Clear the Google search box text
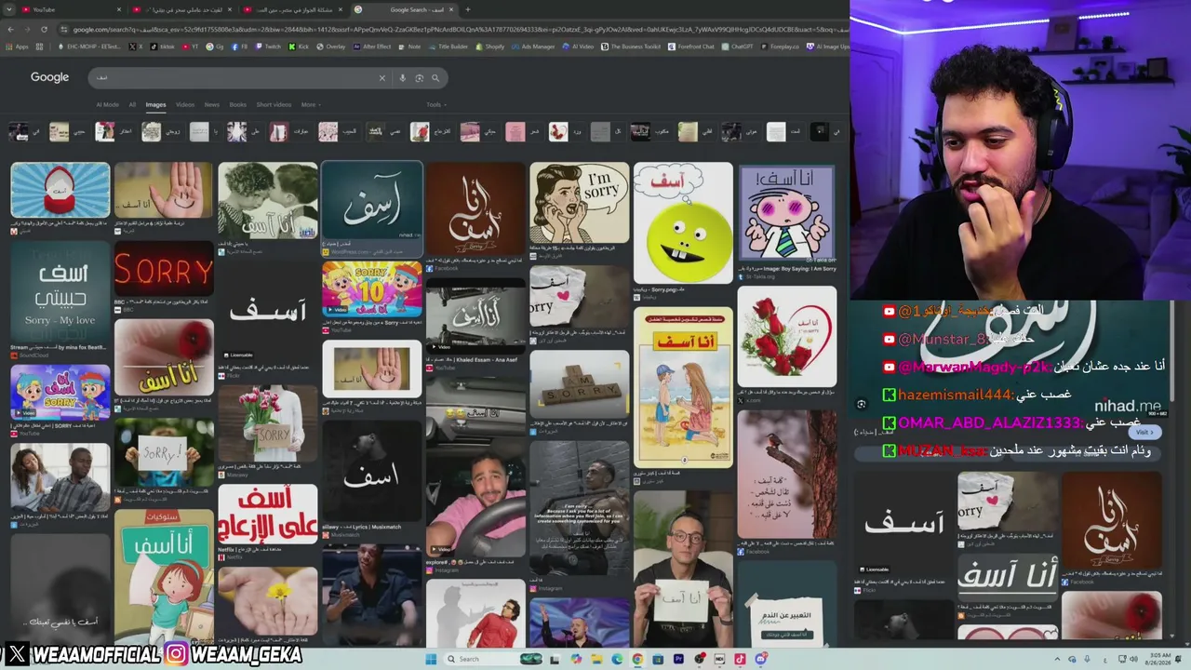 (381, 78)
